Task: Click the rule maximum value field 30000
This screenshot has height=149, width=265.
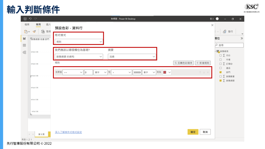Action: tap(137, 72)
